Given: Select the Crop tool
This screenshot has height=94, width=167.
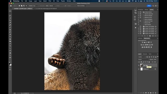Looking at the screenshot, I should [10, 20].
